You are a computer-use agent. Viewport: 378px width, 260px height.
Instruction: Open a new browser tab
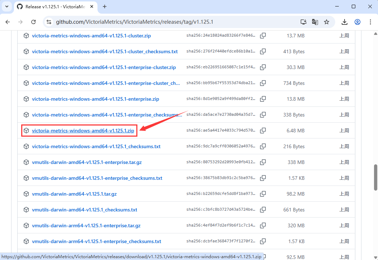pyautogui.click(x=104, y=7)
